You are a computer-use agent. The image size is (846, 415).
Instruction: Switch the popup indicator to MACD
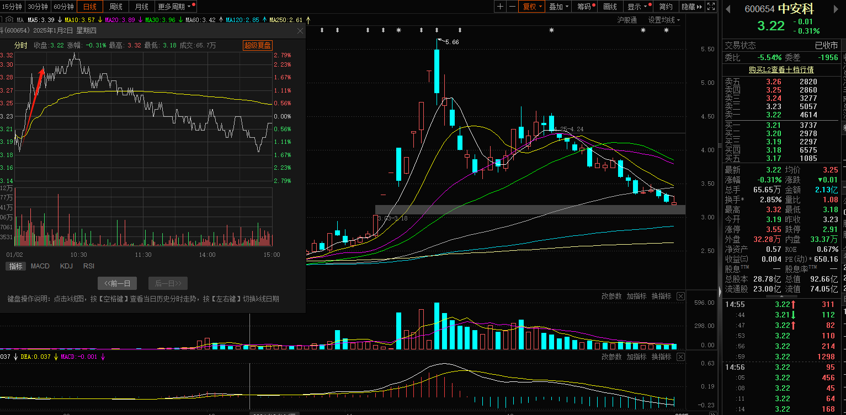40,266
